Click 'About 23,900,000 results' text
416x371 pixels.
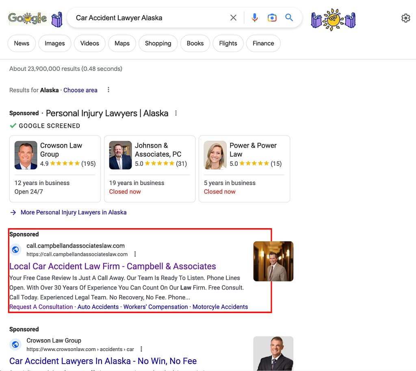pos(66,69)
